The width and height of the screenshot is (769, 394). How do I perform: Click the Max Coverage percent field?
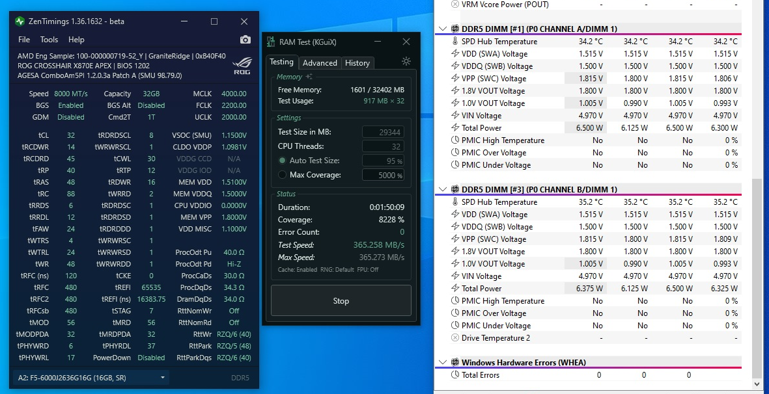[383, 175]
